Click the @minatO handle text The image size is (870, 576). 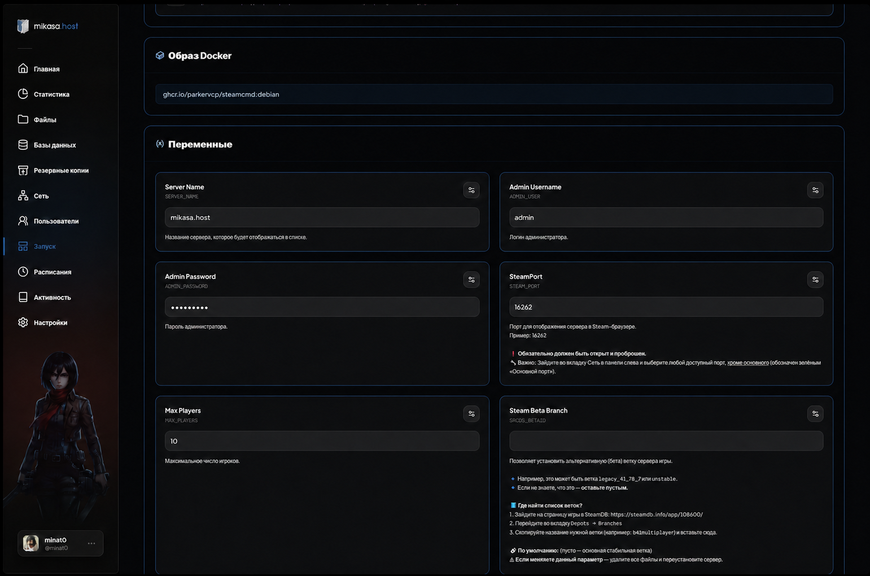pyautogui.click(x=56, y=548)
